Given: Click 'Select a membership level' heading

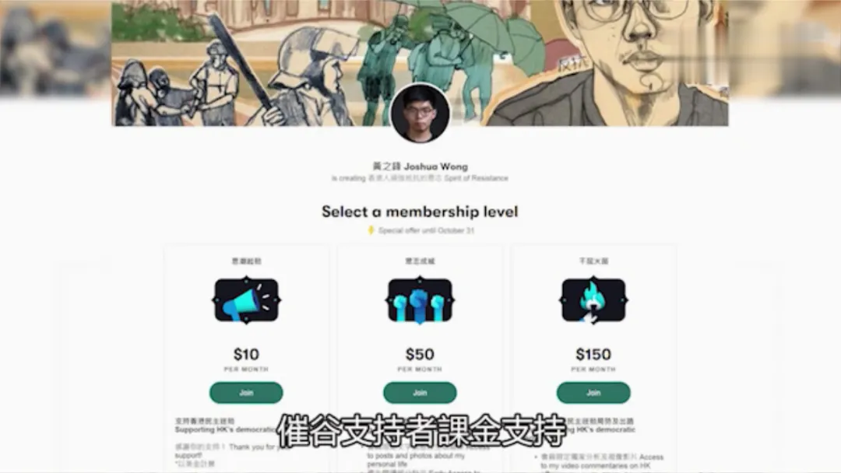Looking at the screenshot, I should click(420, 212).
